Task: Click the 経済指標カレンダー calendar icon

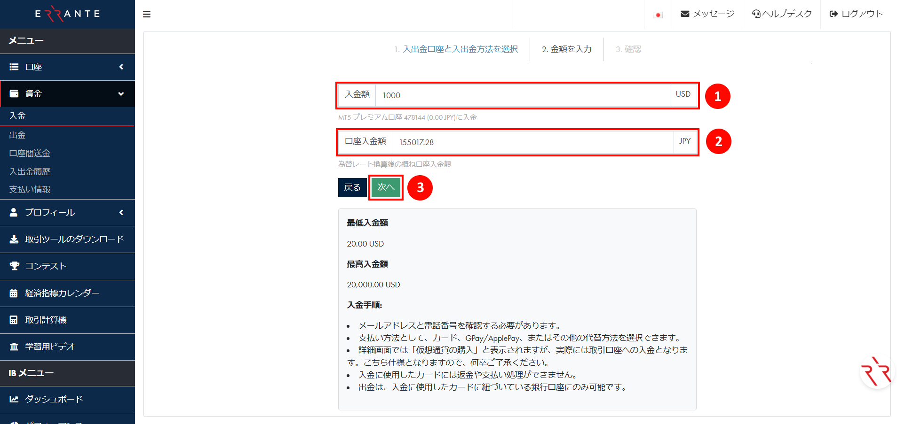Action: tap(14, 293)
